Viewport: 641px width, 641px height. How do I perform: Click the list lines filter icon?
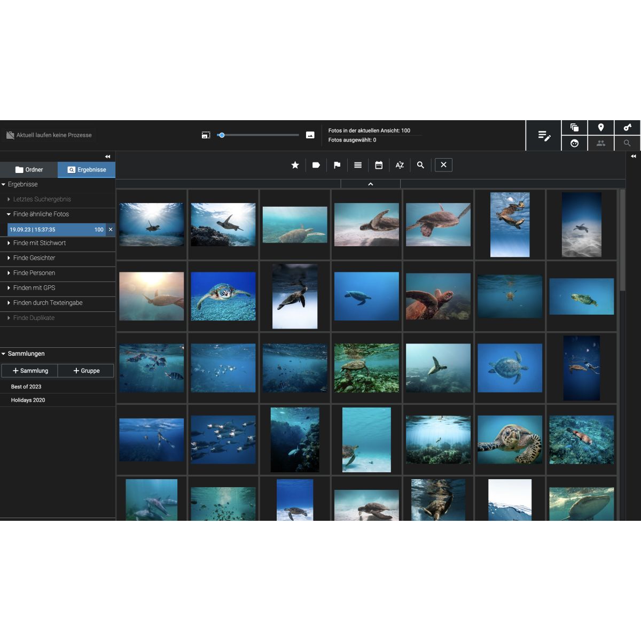point(358,165)
